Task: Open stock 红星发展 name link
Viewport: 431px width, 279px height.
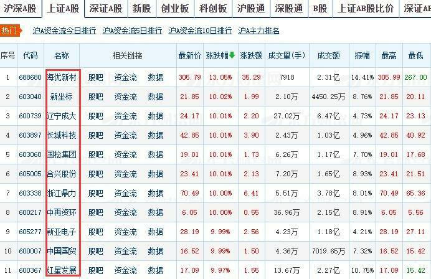Action: click(62, 270)
